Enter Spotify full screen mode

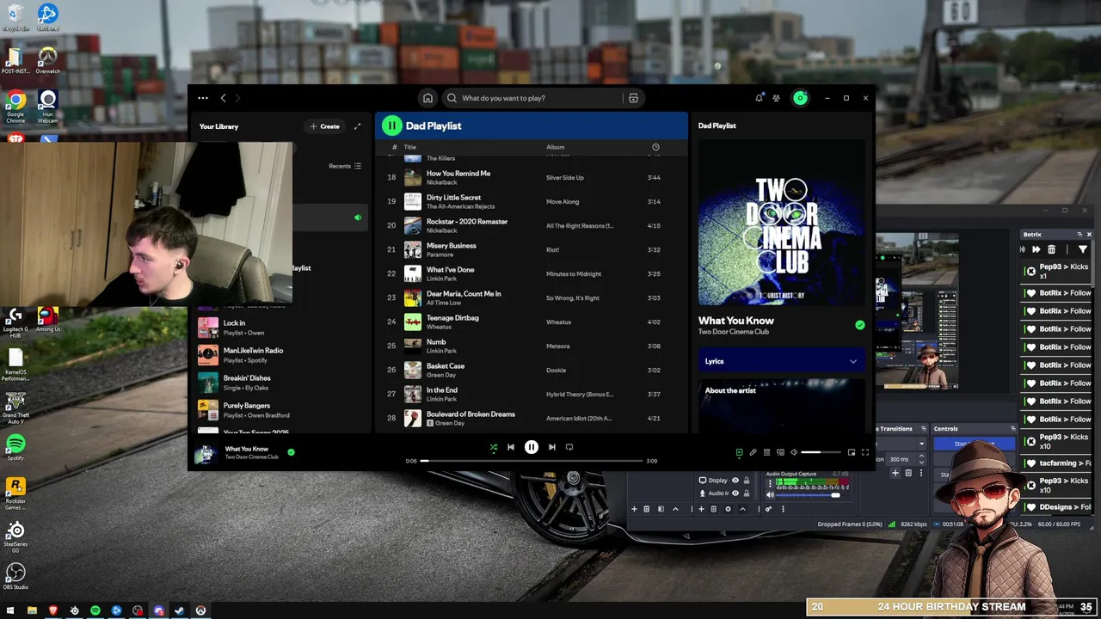coord(865,452)
